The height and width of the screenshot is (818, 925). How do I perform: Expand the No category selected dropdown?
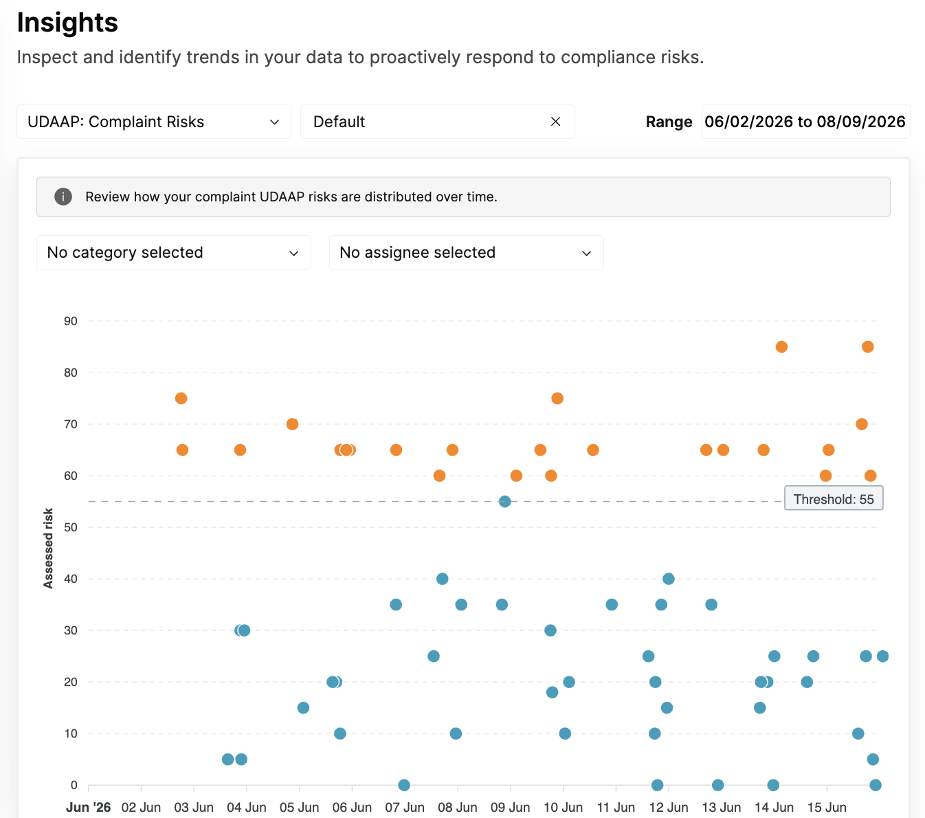pos(174,252)
